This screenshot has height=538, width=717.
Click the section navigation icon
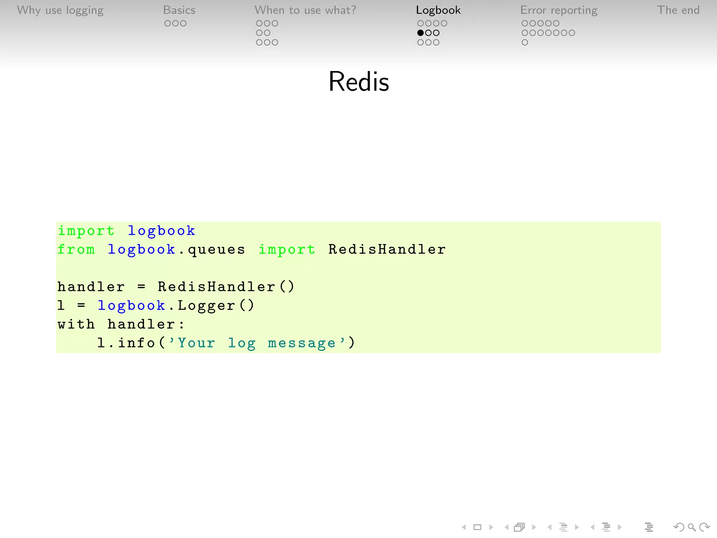606,527
